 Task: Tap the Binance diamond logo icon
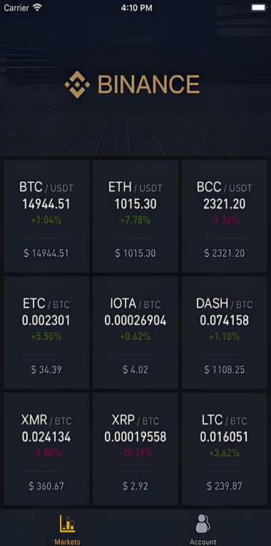[77, 84]
